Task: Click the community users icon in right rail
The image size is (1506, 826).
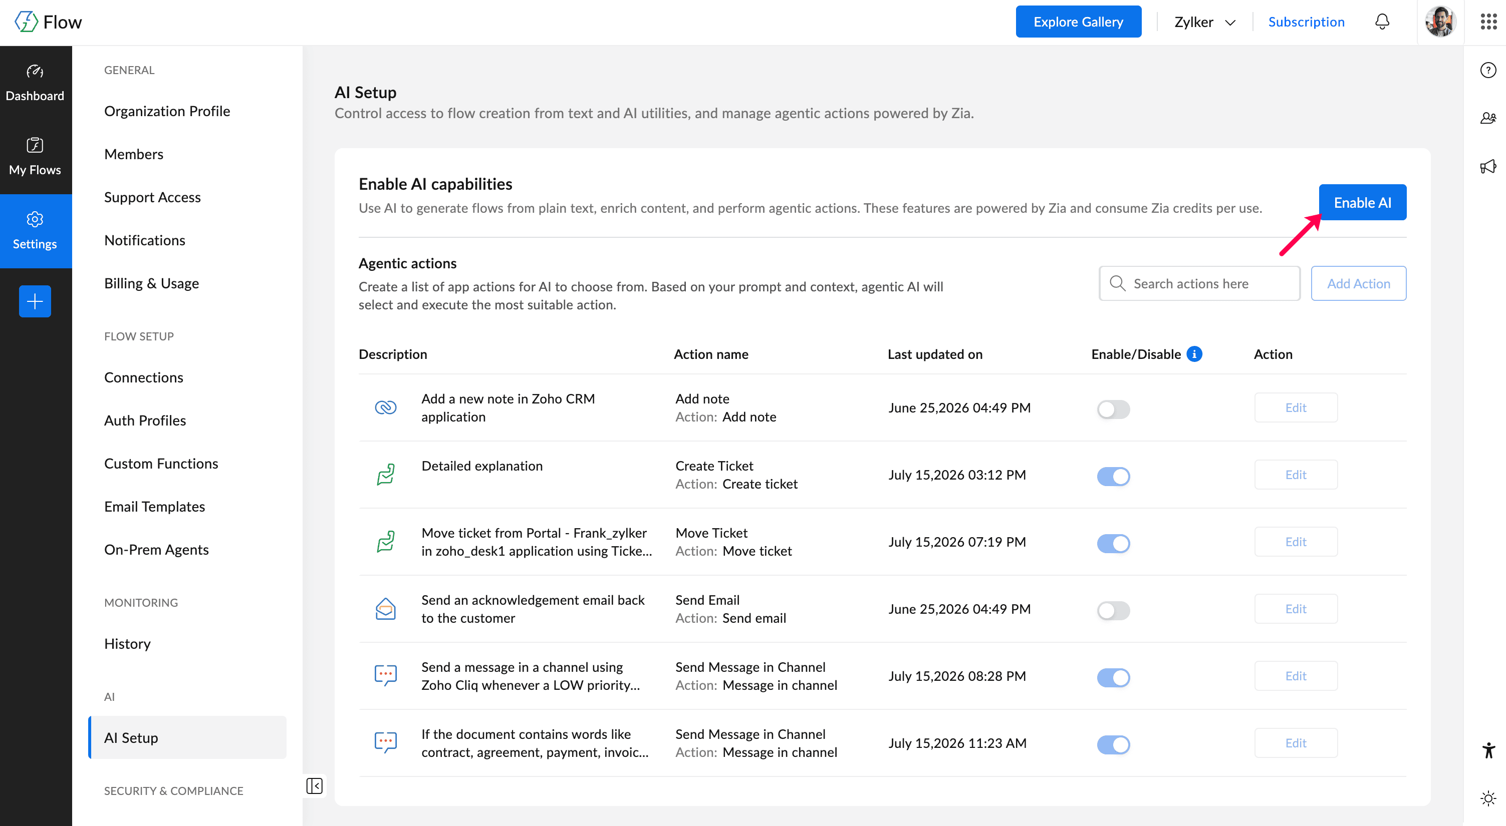Action: point(1488,119)
